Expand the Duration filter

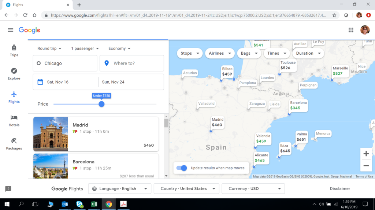(x=308, y=53)
